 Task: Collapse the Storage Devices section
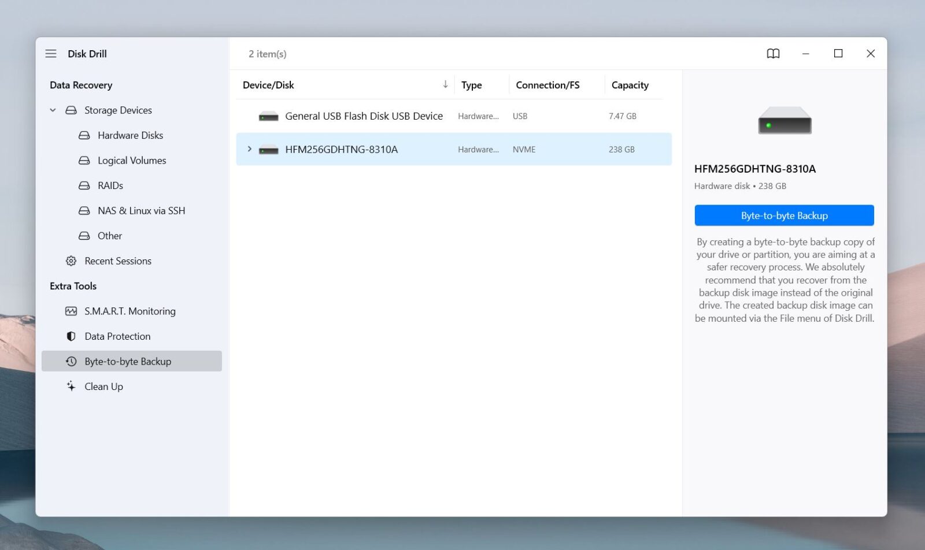(52, 110)
